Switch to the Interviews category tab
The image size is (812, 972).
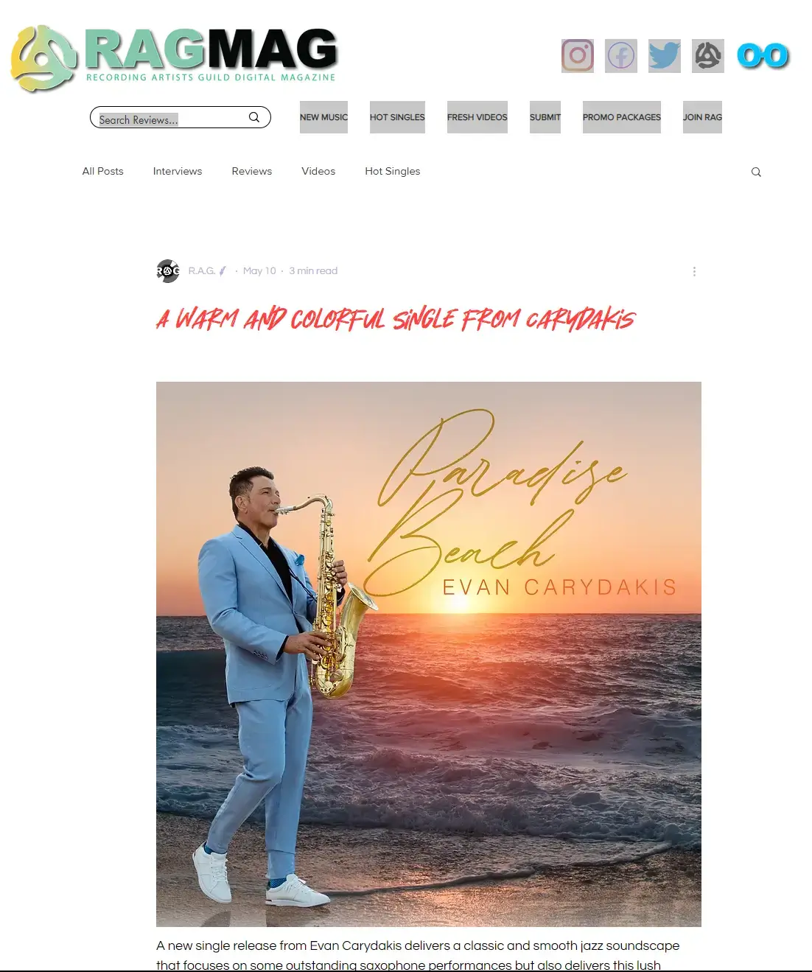tap(178, 171)
